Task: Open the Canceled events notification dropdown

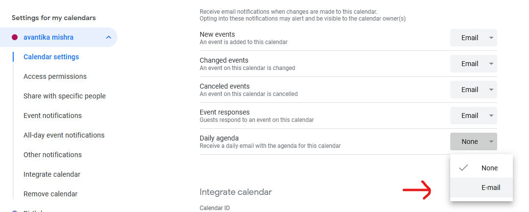Action: click(x=473, y=90)
